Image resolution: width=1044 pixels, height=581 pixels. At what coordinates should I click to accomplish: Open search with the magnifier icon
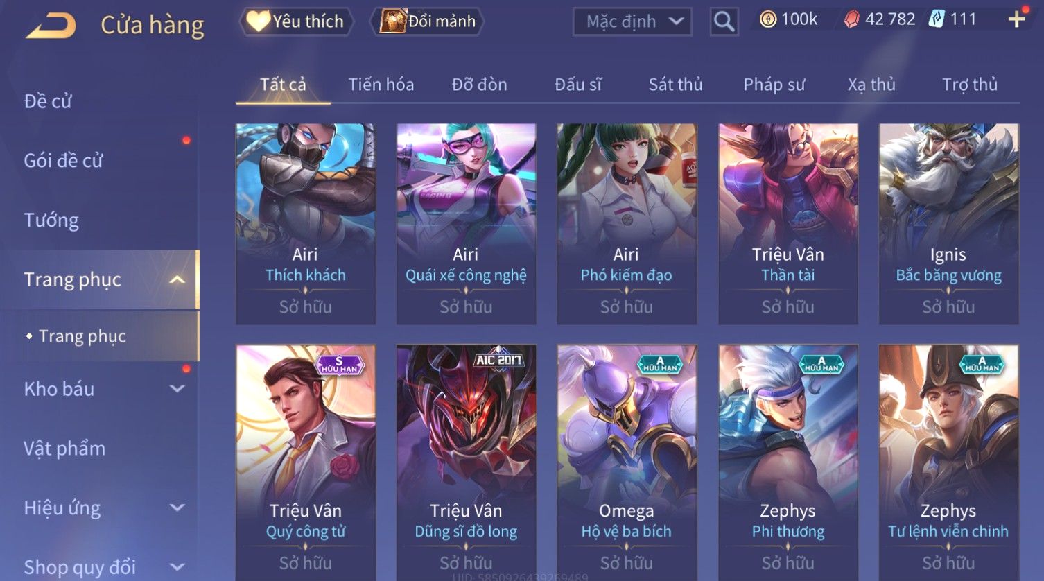pyautogui.click(x=724, y=22)
